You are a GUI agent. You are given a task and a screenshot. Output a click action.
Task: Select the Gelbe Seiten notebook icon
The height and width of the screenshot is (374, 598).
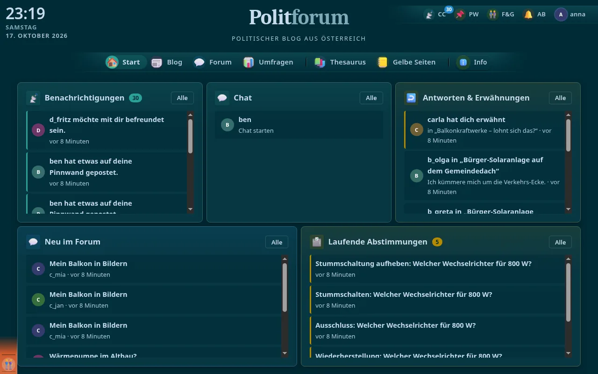[383, 62]
